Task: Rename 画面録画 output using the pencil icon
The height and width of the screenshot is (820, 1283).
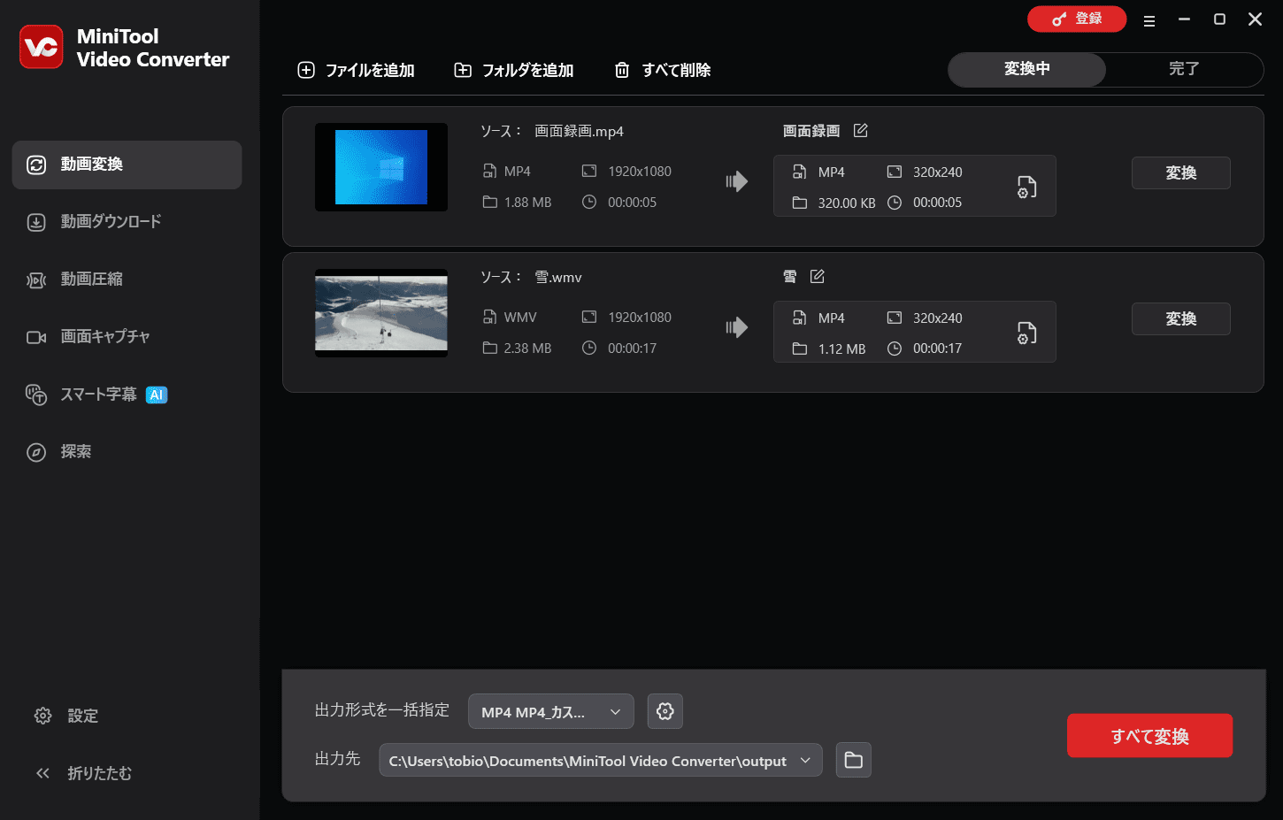Action: coord(859,130)
